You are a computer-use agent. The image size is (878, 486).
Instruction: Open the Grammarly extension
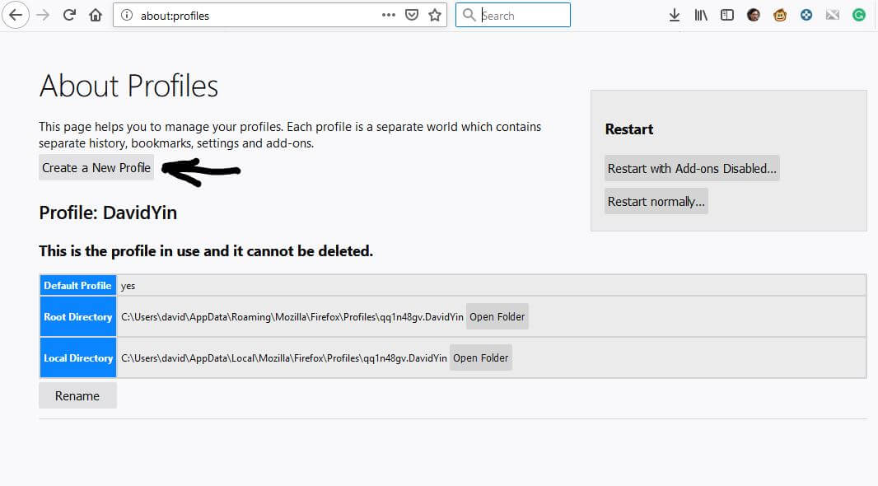tap(859, 14)
